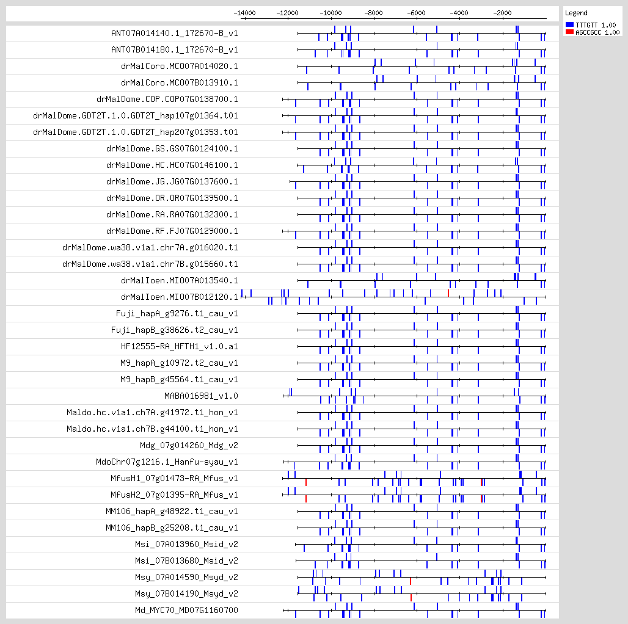The width and height of the screenshot is (628, 624).
Task: Select the ANT07A014140.1_172670-B_v1 sequence label
Action: pos(174,33)
